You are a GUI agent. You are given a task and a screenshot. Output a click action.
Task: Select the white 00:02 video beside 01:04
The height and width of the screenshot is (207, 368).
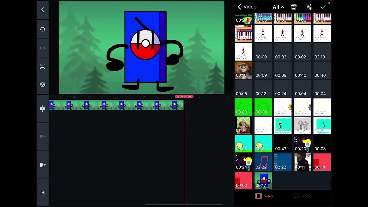[263, 125]
